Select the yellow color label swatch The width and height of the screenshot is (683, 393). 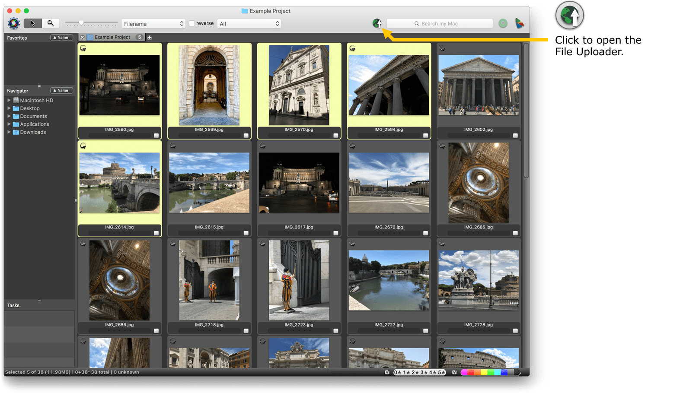coord(484,372)
